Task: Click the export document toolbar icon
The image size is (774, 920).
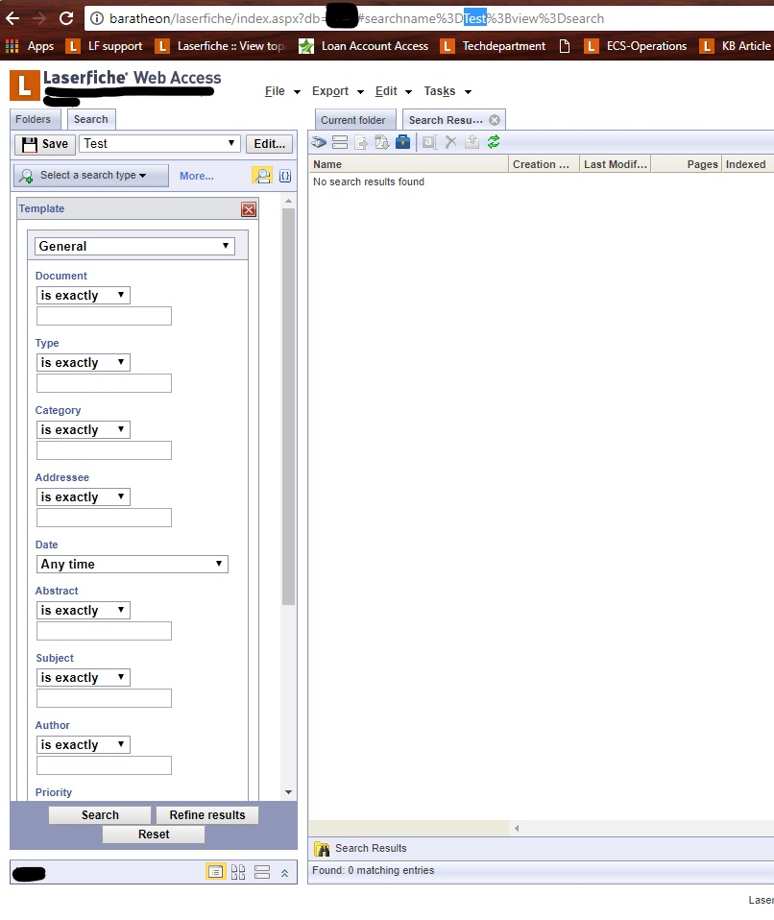Action: (x=361, y=142)
